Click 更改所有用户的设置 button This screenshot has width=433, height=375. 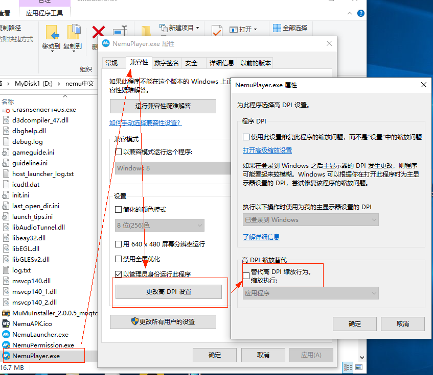[163, 322]
